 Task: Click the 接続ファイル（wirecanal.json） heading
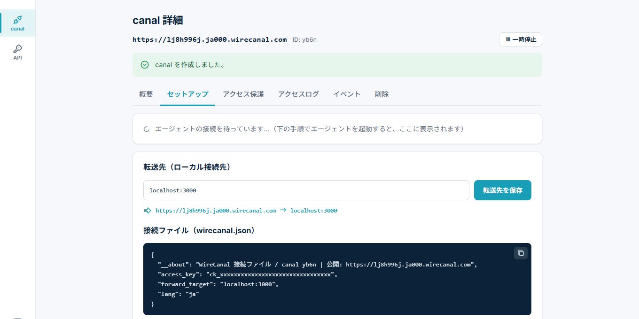coord(199,231)
